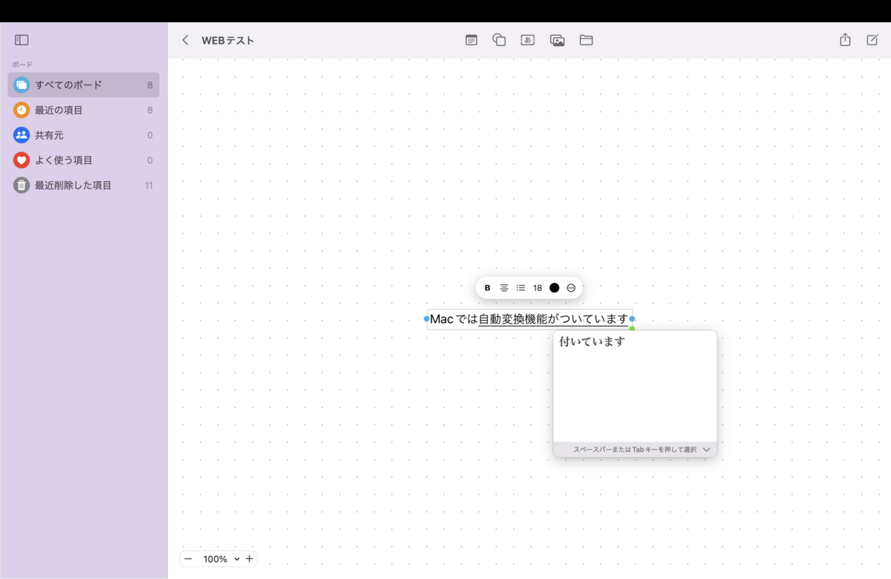Add a text box using あ icon
The height and width of the screenshot is (579, 891).
click(528, 40)
